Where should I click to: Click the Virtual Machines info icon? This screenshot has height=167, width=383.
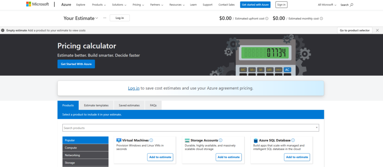151,140
